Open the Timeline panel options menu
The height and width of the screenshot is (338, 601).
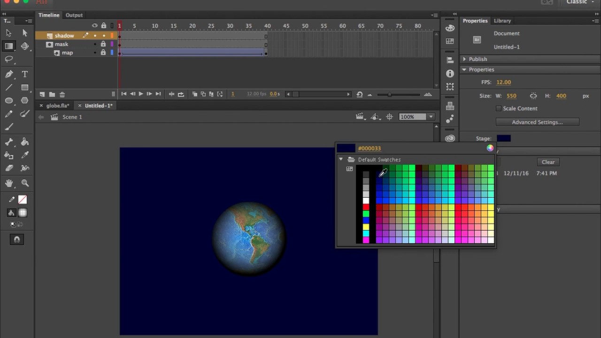click(x=434, y=15)
